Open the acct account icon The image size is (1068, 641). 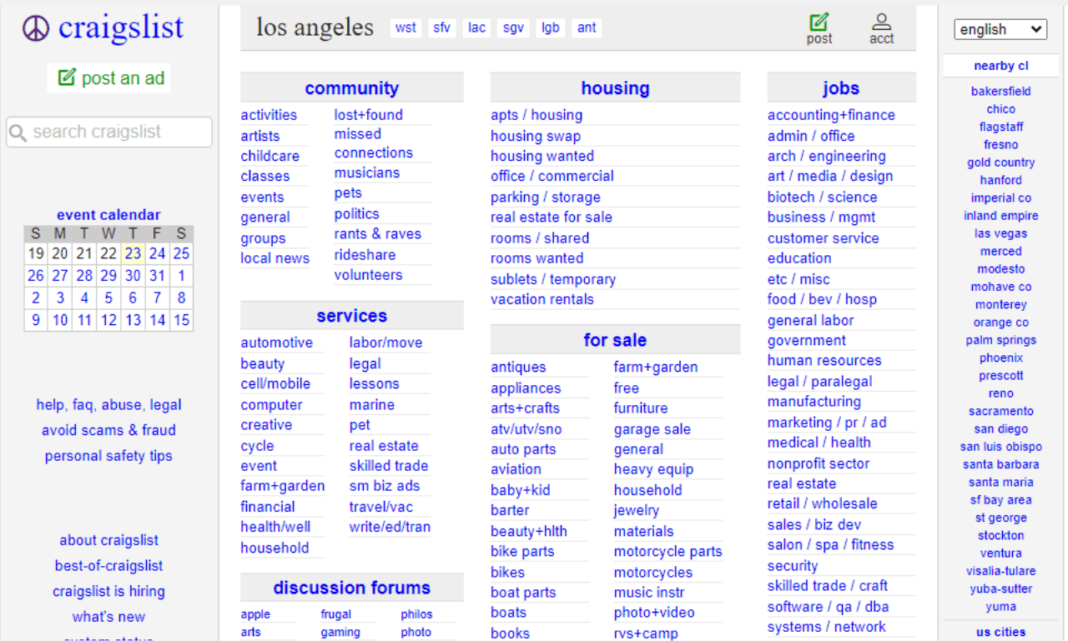881,28
